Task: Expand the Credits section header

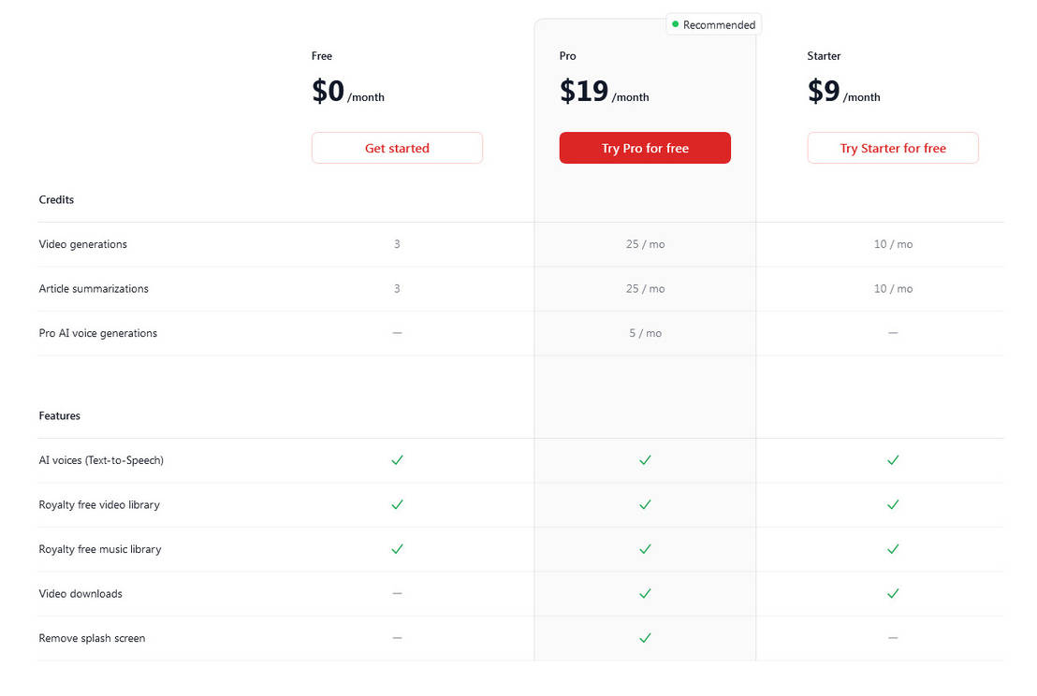Action: pyautogui.click(x=56, y=199)
